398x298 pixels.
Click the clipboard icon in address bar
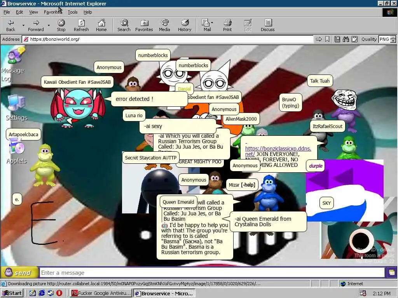354,39
